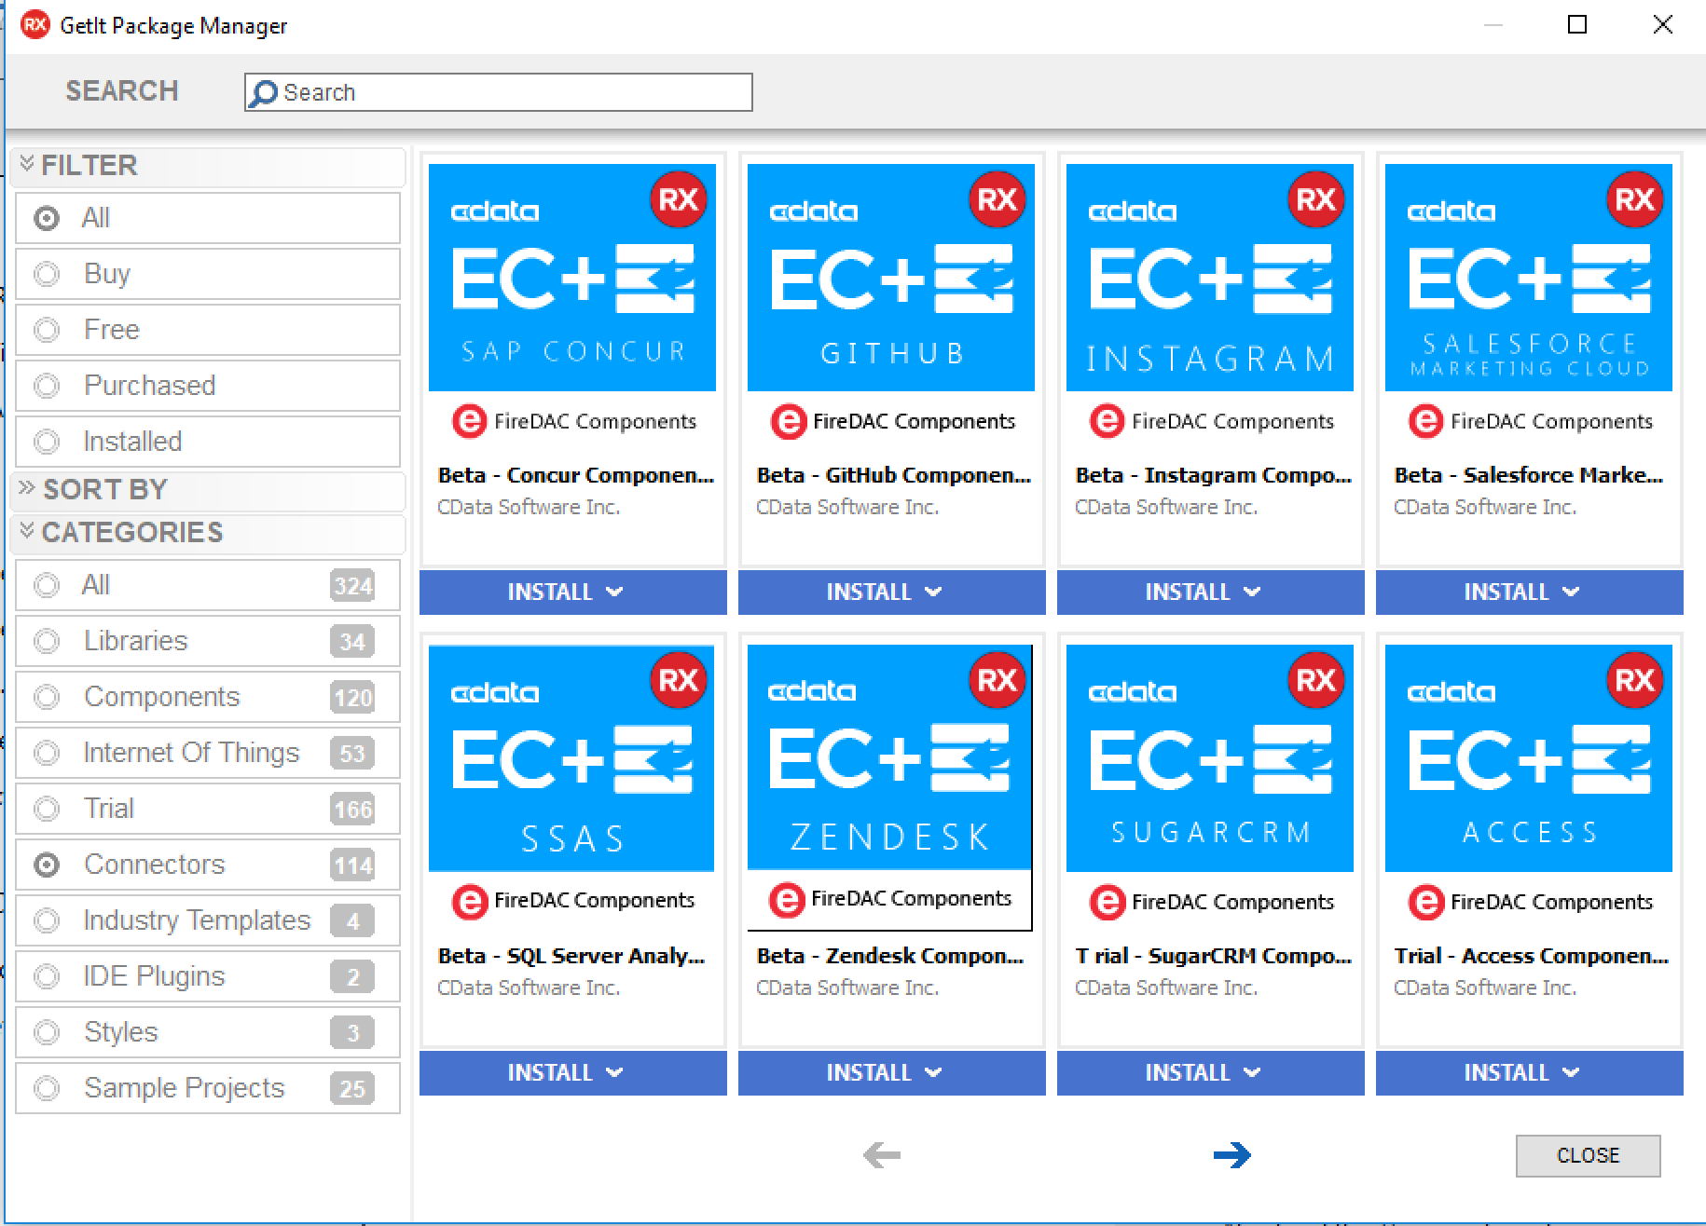Viewport: 1706px width, 1226px height.
Task: Expand the SORT BY section
Action: click(x=208, y=490)
